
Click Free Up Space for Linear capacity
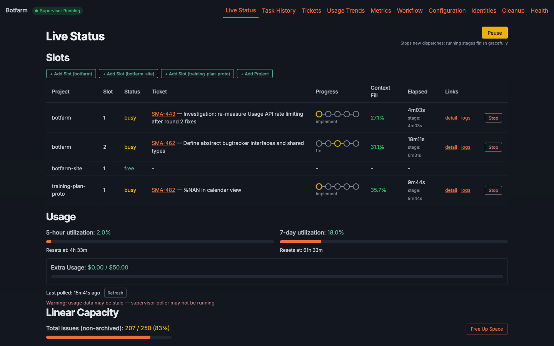(487, 329)
